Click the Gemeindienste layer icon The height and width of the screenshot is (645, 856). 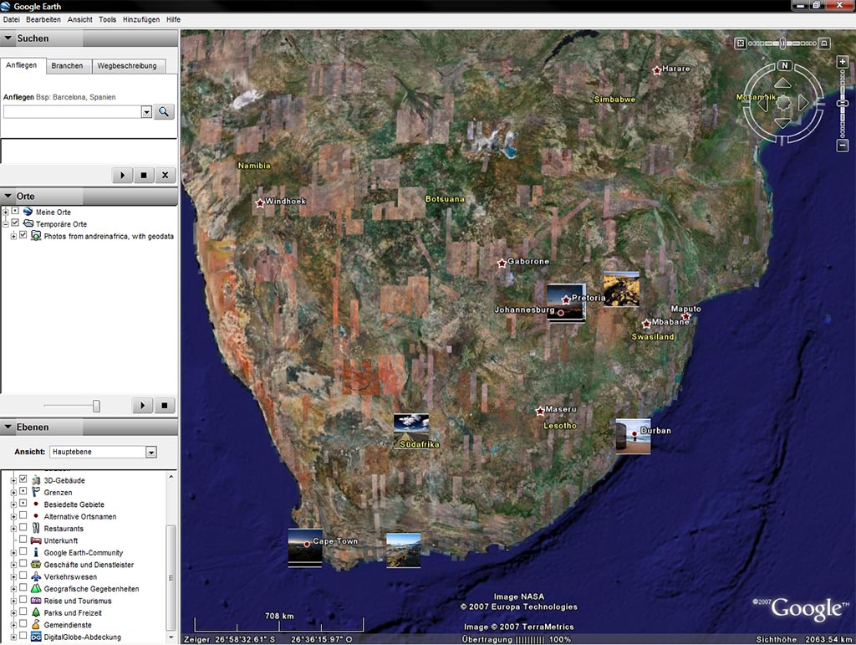tap(36, 624)
